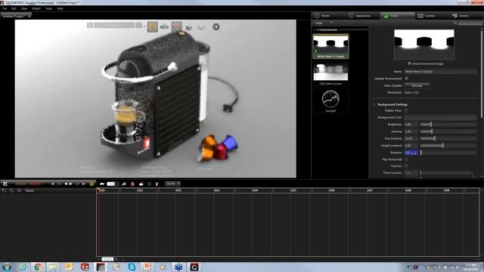The height and width of the screenshot is (272, 484).
Task: Click the green refresh circle in timeline toolbar
Action: click(149, 184)
